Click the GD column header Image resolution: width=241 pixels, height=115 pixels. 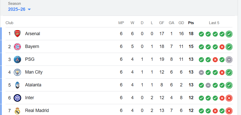(x=181, y=23)
